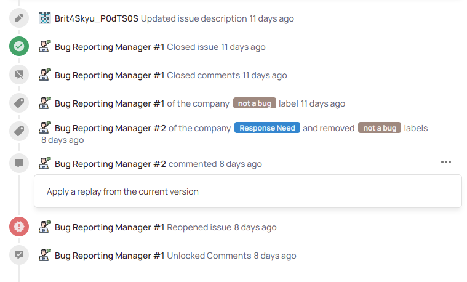Click the pencil icon beside updated description
Screen dimensions: 467x282
(19, 18)
